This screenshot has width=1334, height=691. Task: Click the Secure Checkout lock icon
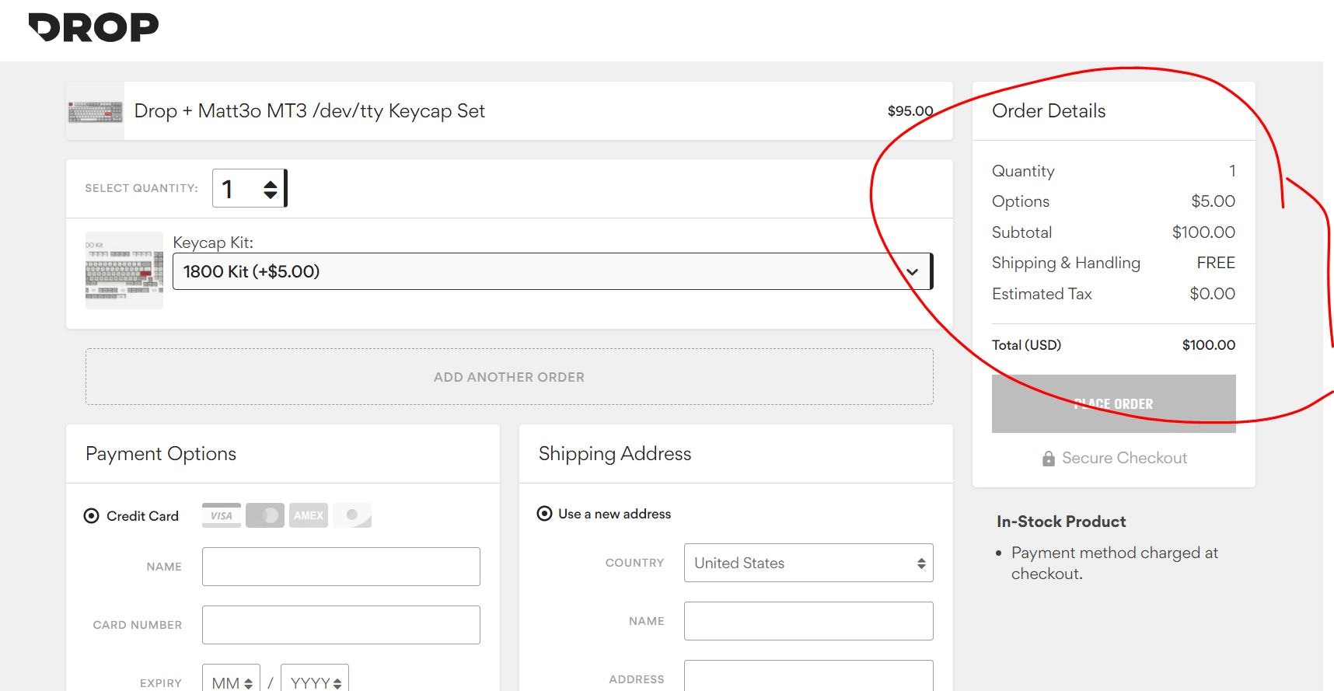point(1049,459)
